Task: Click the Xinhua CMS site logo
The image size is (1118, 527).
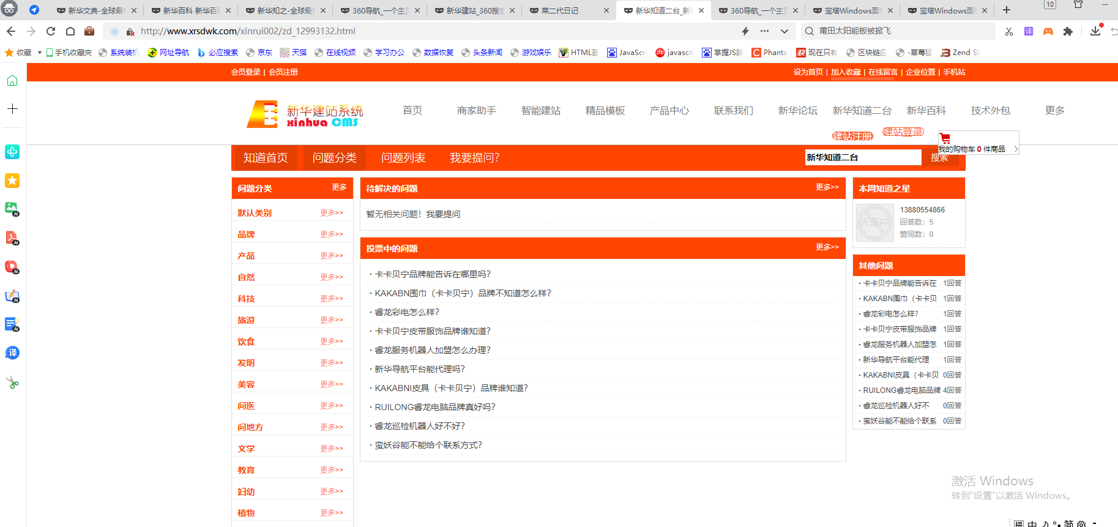Action: 305,114
